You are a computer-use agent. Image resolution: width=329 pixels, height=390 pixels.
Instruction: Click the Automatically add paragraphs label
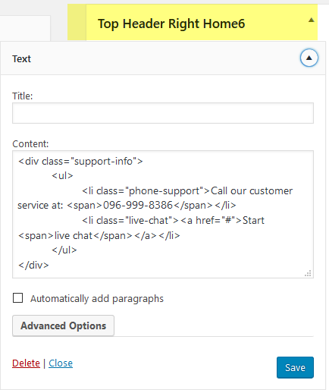(97, 299)
